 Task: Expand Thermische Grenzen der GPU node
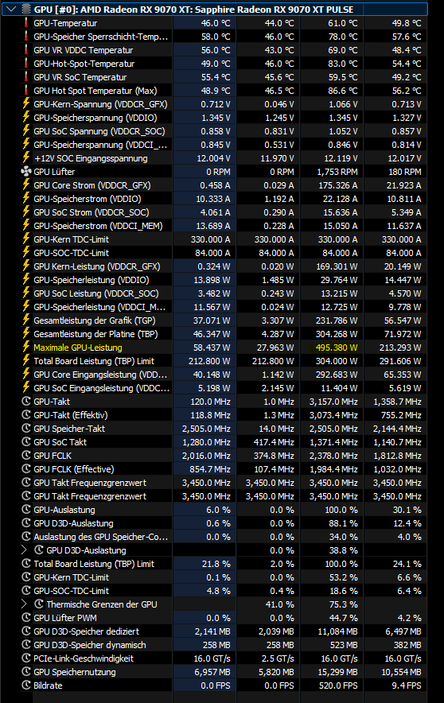[24, 604]
